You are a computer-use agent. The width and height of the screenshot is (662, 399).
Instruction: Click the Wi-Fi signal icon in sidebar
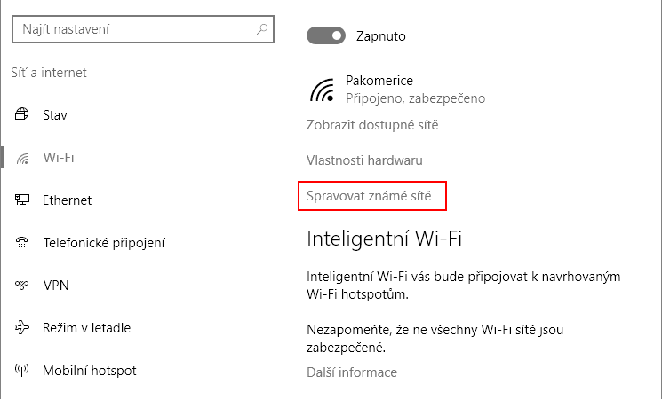pos(22,159)
